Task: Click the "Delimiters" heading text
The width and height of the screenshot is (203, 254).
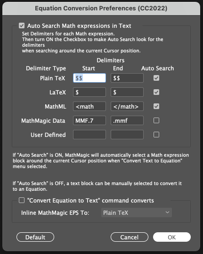Action: point(111,60)
